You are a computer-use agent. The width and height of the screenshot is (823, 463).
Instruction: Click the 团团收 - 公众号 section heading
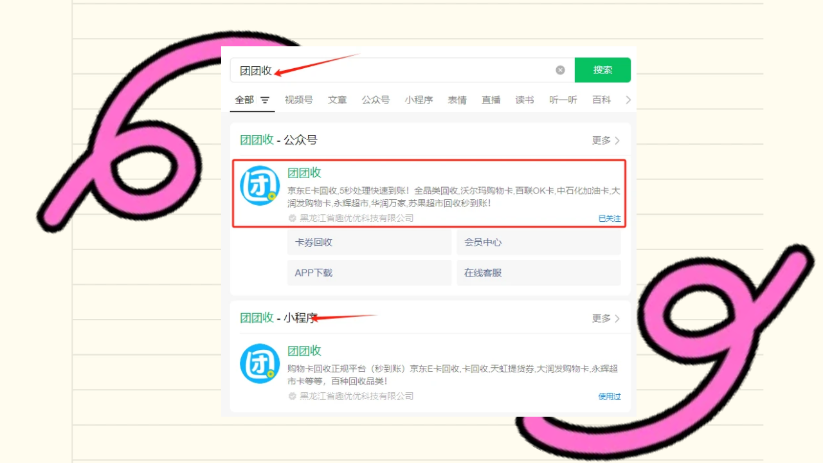(278, 140)
